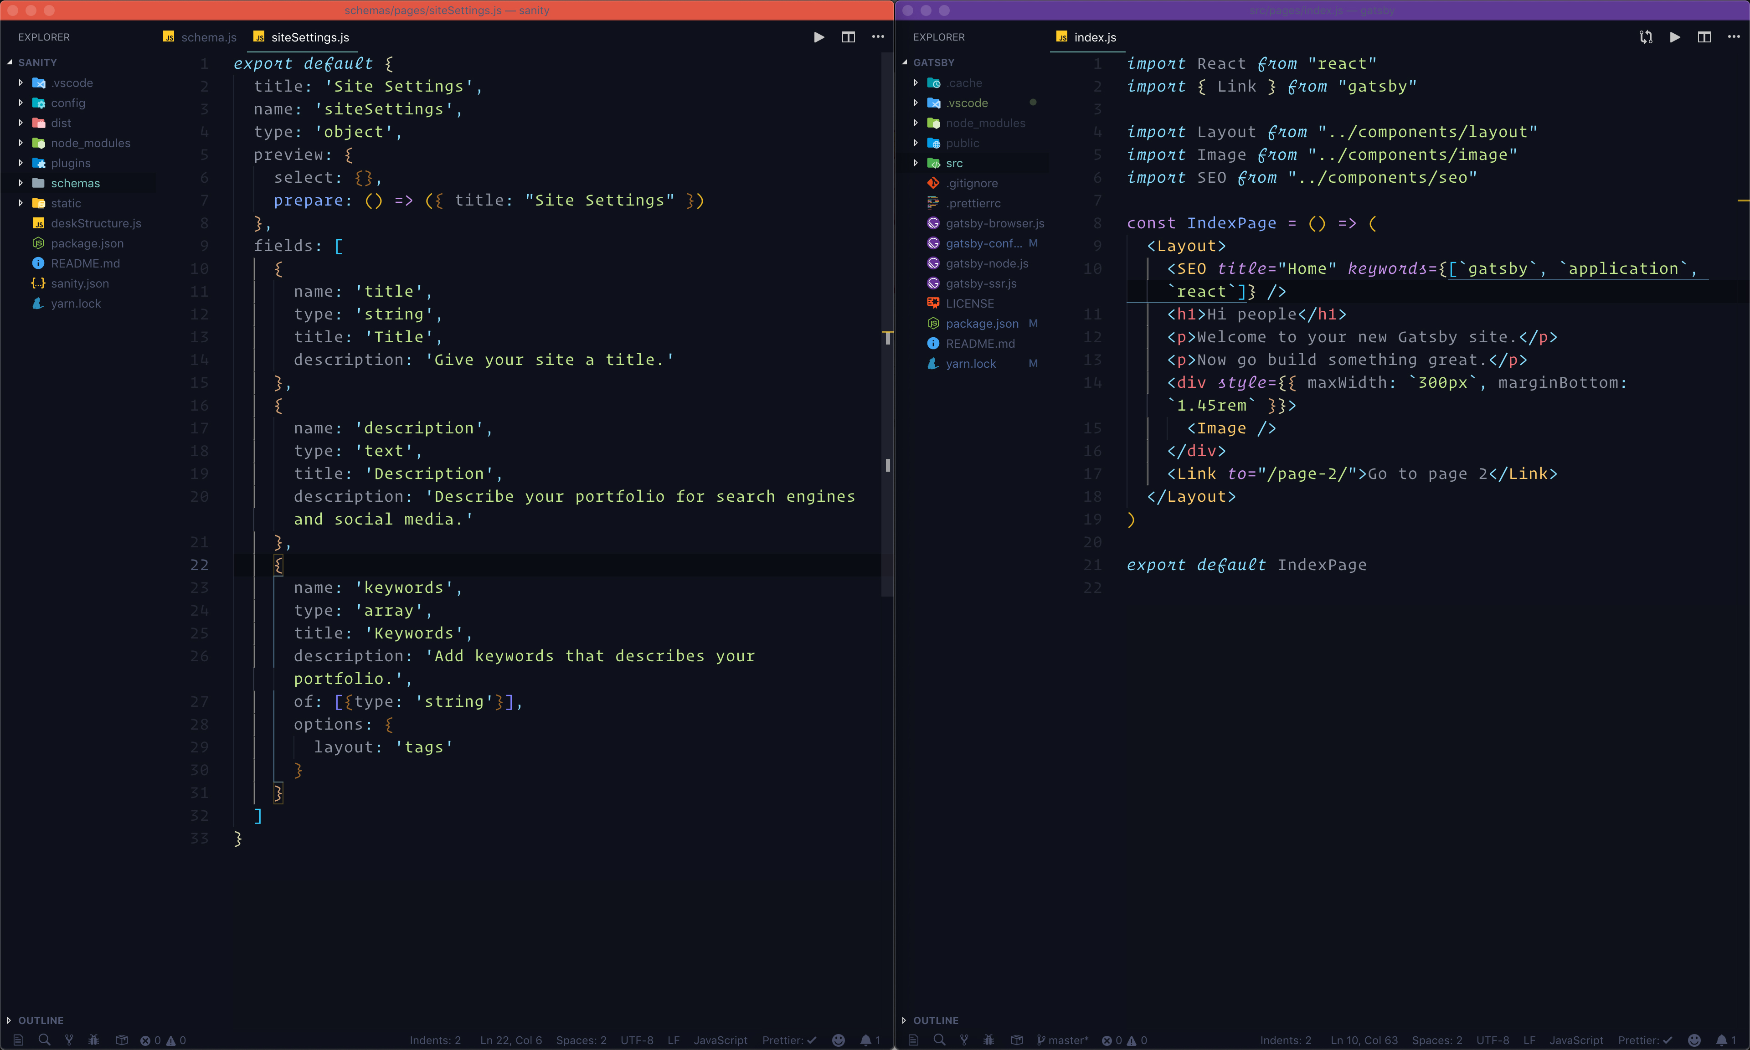The image size is (1750, 1050).
Task: Run siteSettings.js with the play icon
Action: point(818,37)
